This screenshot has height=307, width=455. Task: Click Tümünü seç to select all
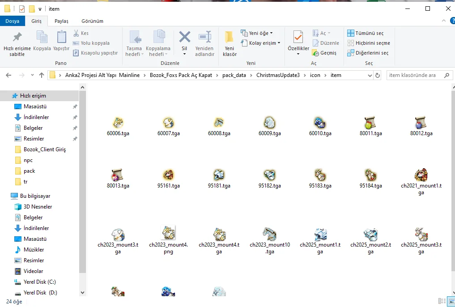365,33
